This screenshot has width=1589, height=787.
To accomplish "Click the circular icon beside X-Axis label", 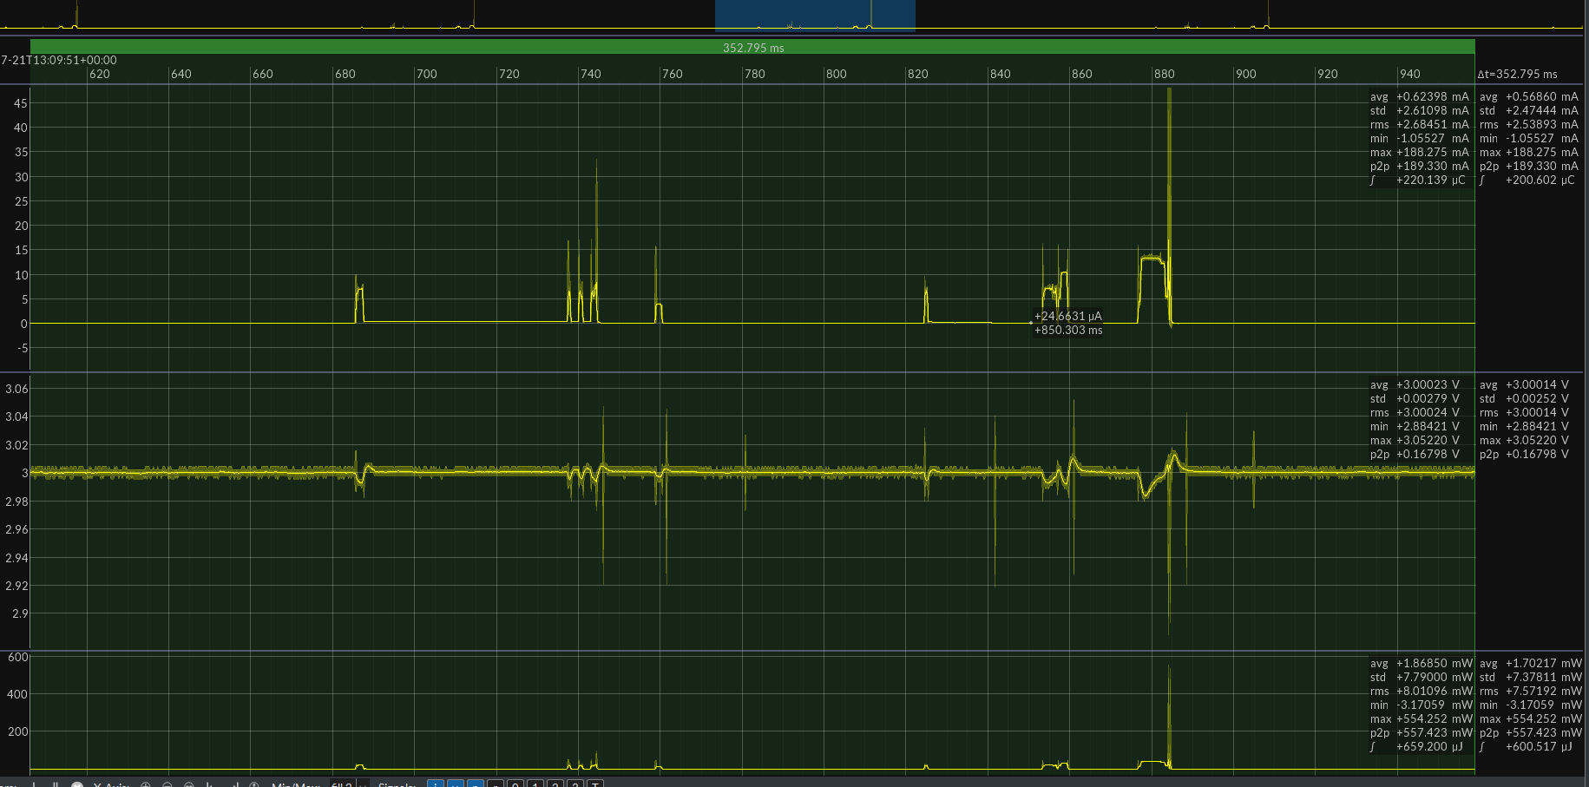I will pyautogui.click(x=79, y=784).
